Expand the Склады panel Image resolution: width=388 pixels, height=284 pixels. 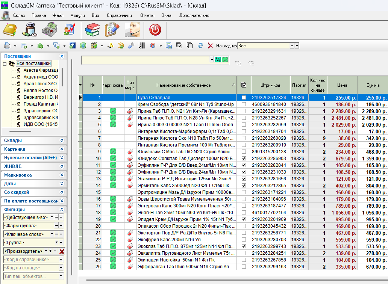(x=62, y=140)
